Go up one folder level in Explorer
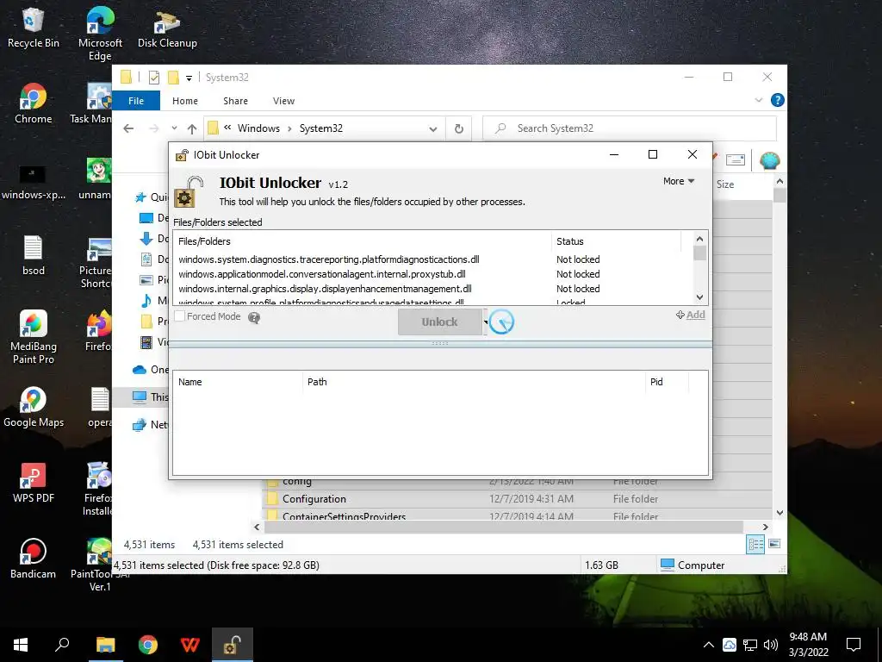 (192, 129)
